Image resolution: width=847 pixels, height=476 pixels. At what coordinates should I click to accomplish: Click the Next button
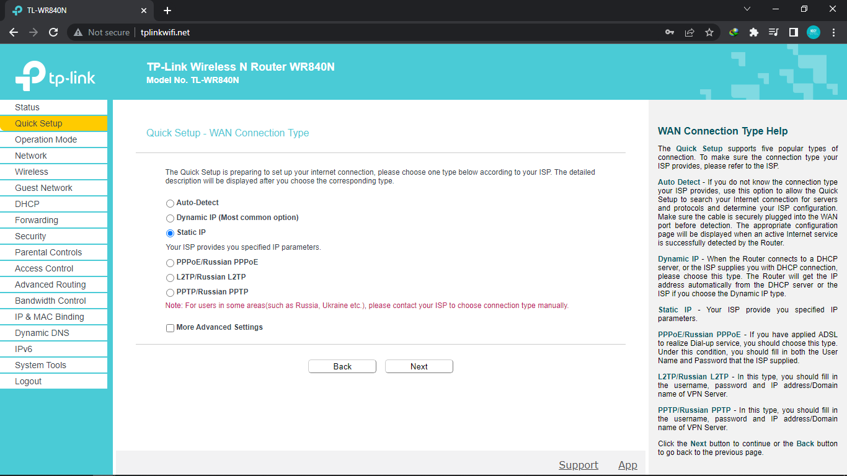(x=419, y=366)
